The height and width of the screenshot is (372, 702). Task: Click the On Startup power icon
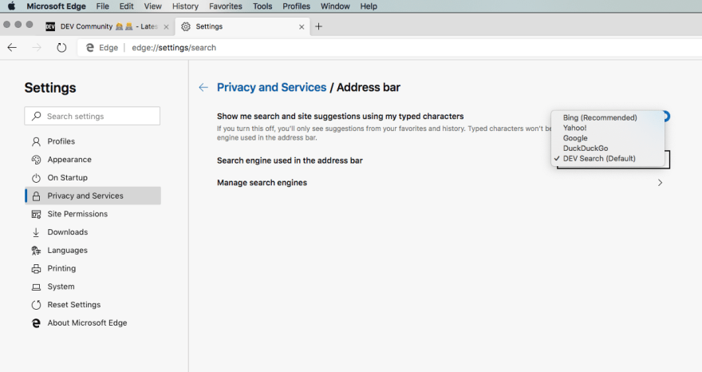36,178
